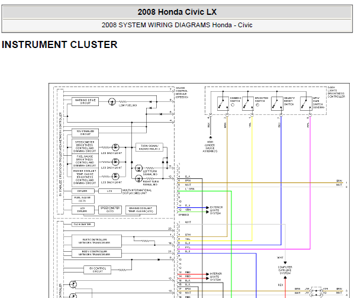Click the Interior Lights System label
Viewport: 358px width, 298px height.
[x=216, y=277]
